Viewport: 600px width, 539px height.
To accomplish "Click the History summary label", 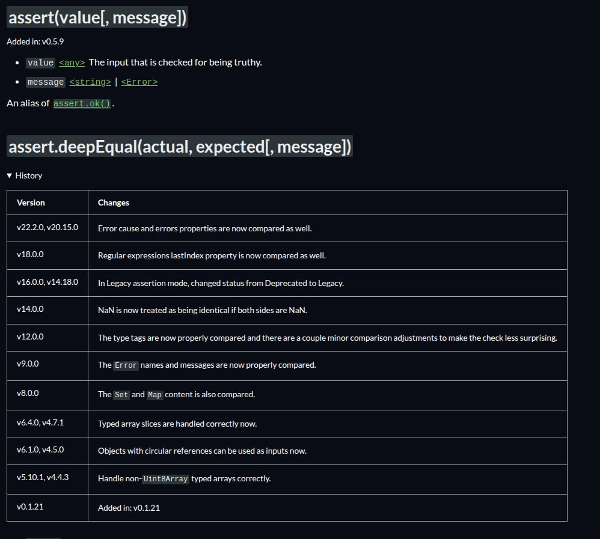I will pyautogui.click(x=29, y=175).
